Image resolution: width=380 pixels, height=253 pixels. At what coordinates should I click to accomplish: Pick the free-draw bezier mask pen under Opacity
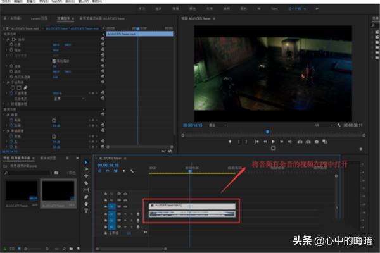click(x=25, y=88)
